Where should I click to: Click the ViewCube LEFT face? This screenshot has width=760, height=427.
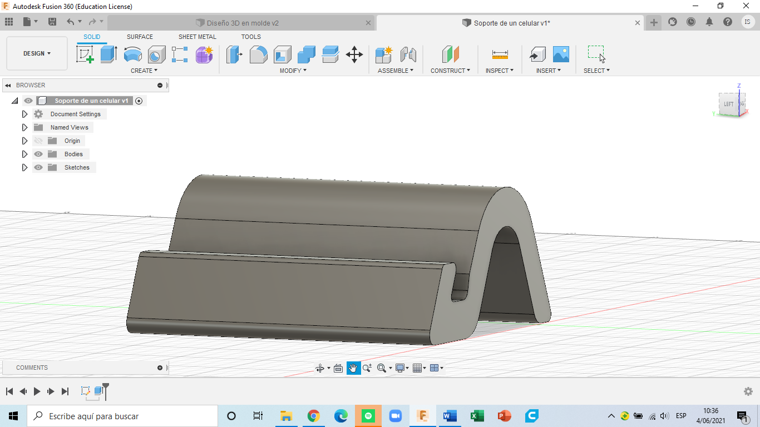click(728, 104)
